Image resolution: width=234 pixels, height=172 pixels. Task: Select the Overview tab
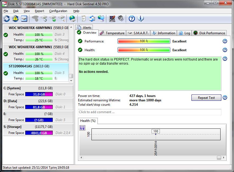87,33
